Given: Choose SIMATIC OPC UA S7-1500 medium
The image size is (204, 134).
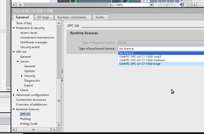Looking at the screenshot, I should 161,60.
